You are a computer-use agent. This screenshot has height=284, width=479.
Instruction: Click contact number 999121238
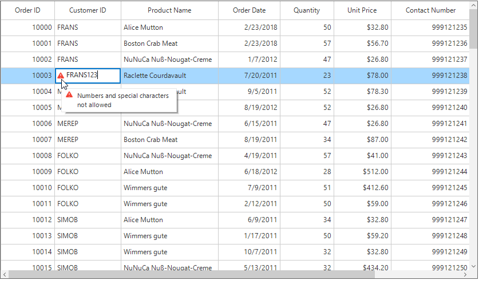coord(430,76)
